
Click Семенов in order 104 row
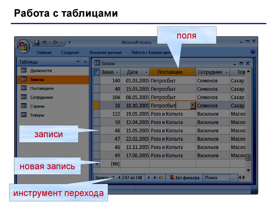tap(213, 97)
